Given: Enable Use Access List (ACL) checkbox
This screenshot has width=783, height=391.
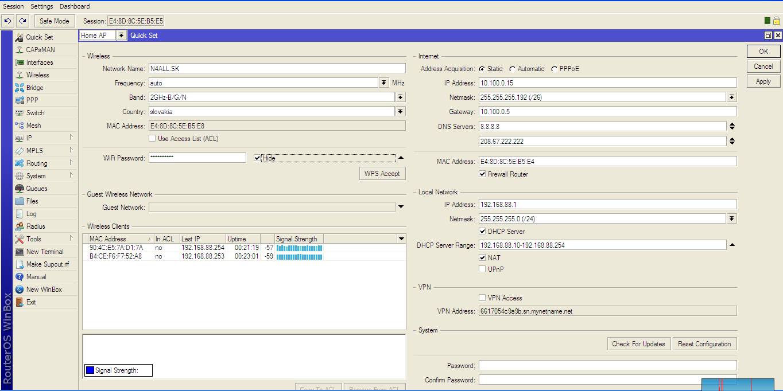Looking at the screenshot, I should point(152,139).
